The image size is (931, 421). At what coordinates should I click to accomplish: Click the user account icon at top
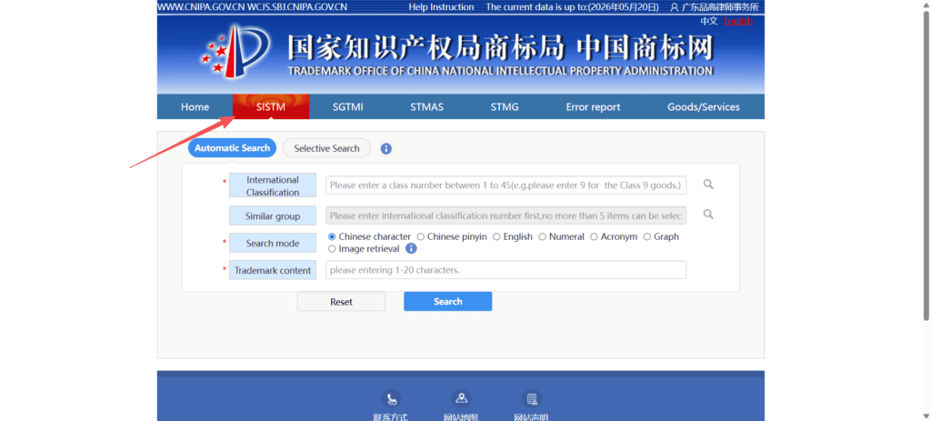pyautogui.click(x=674, y=7)
